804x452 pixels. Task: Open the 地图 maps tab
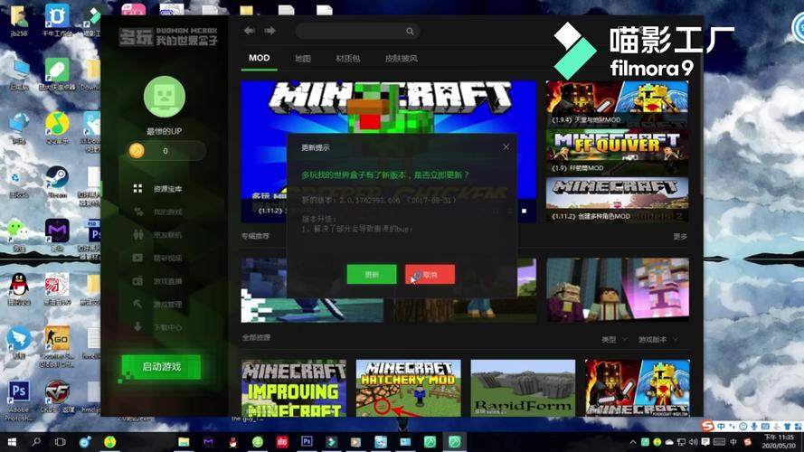[x=303, y=59]
